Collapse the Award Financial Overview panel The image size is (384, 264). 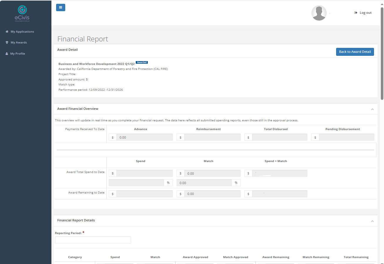(x=372, y=109)
